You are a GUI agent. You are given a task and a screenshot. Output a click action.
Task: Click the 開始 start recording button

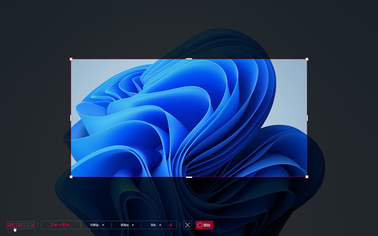click(204, 225)
